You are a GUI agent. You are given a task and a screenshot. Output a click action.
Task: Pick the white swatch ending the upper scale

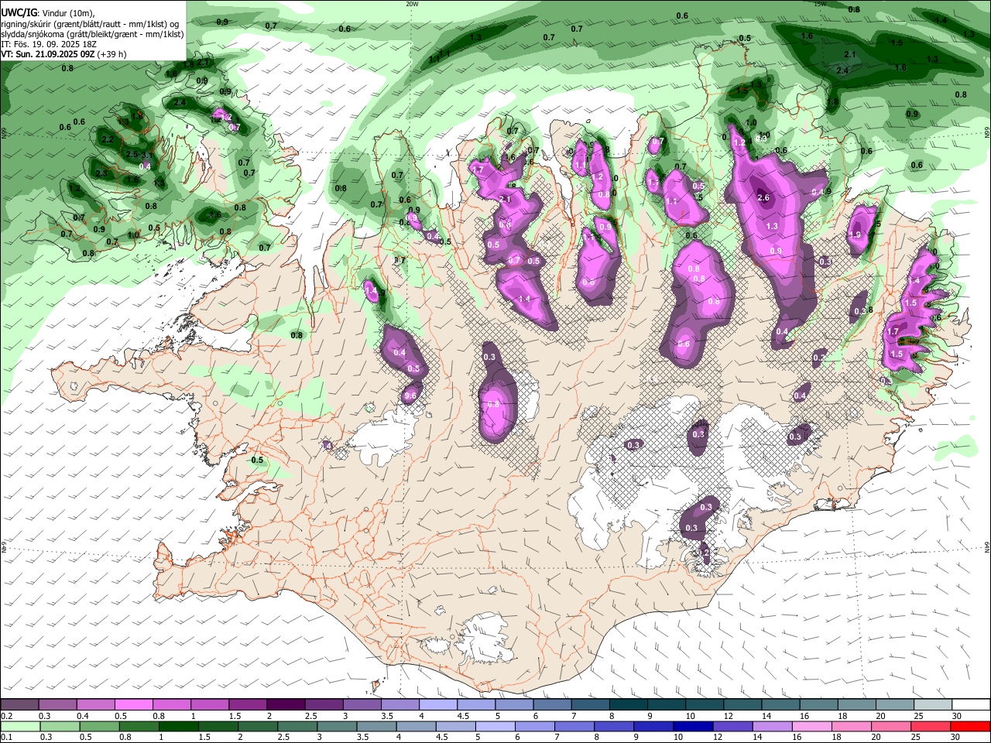(x=971, y=704)
